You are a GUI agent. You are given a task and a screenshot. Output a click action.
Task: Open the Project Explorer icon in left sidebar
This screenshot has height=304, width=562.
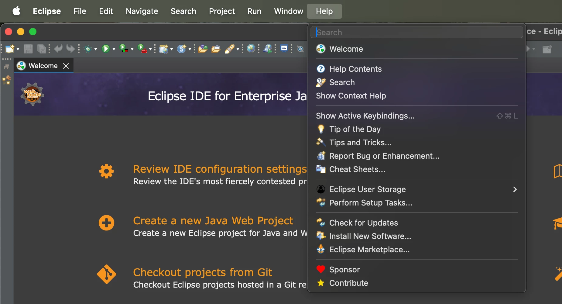(x=7, y=80)
